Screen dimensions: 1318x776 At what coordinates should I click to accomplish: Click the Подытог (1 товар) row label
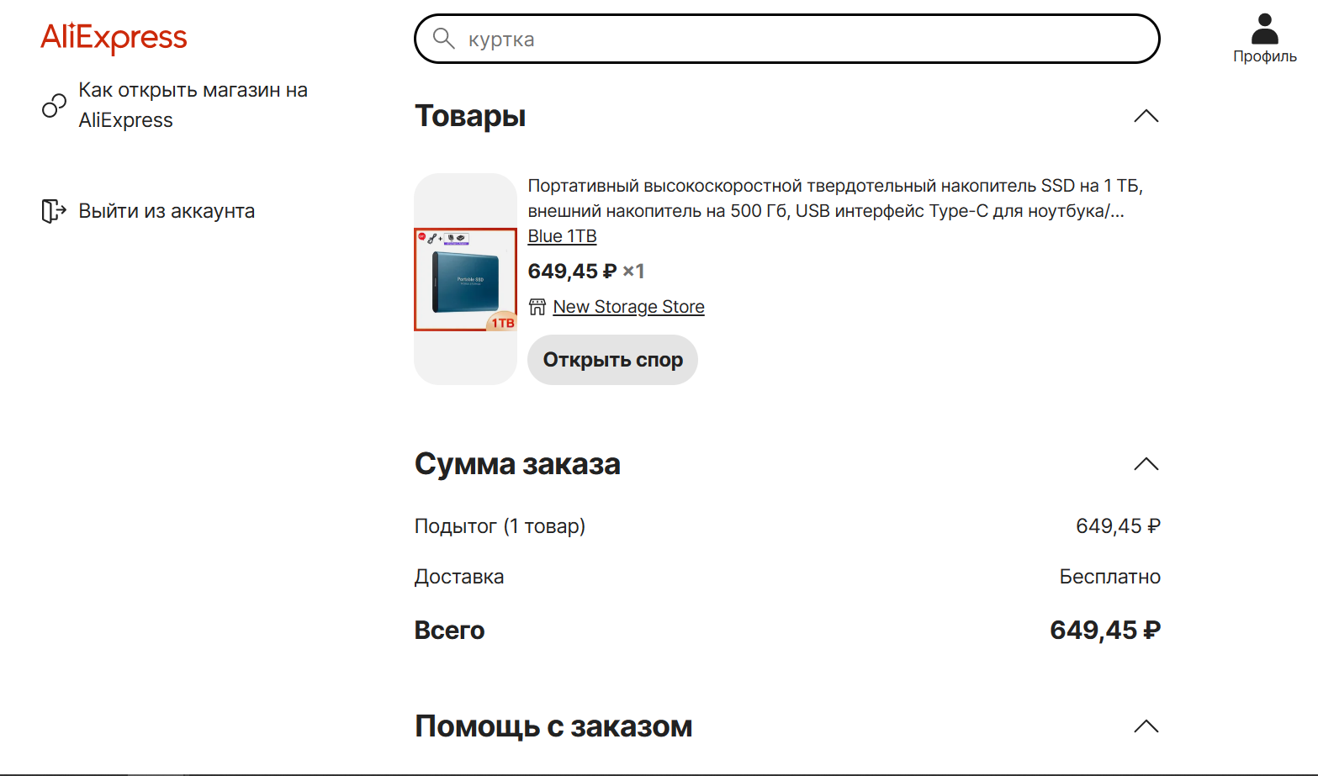[x=500, y=526]
